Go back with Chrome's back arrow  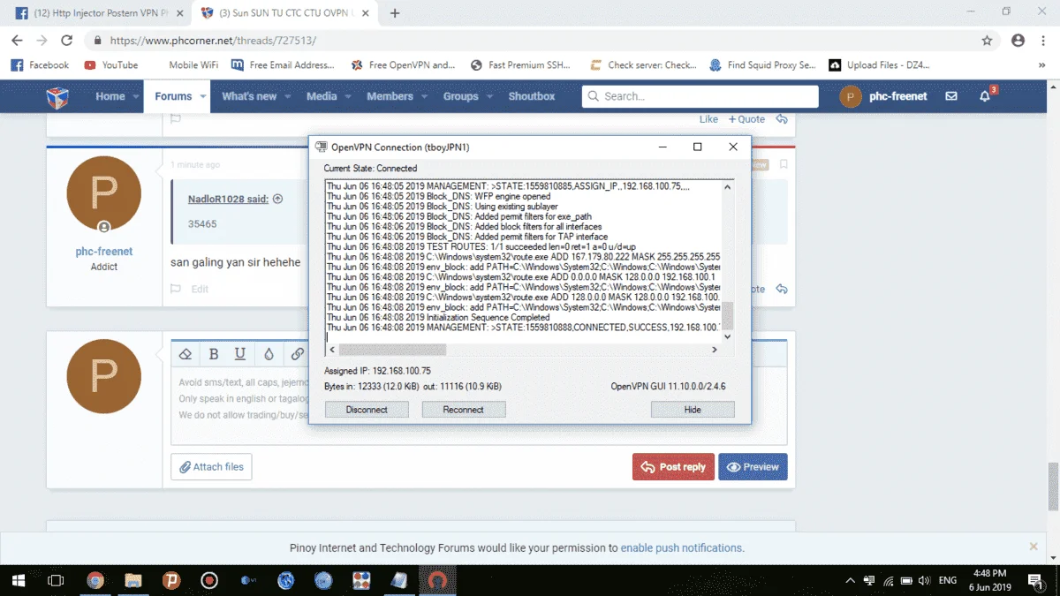pyautogui.click(x=17, y=41)
